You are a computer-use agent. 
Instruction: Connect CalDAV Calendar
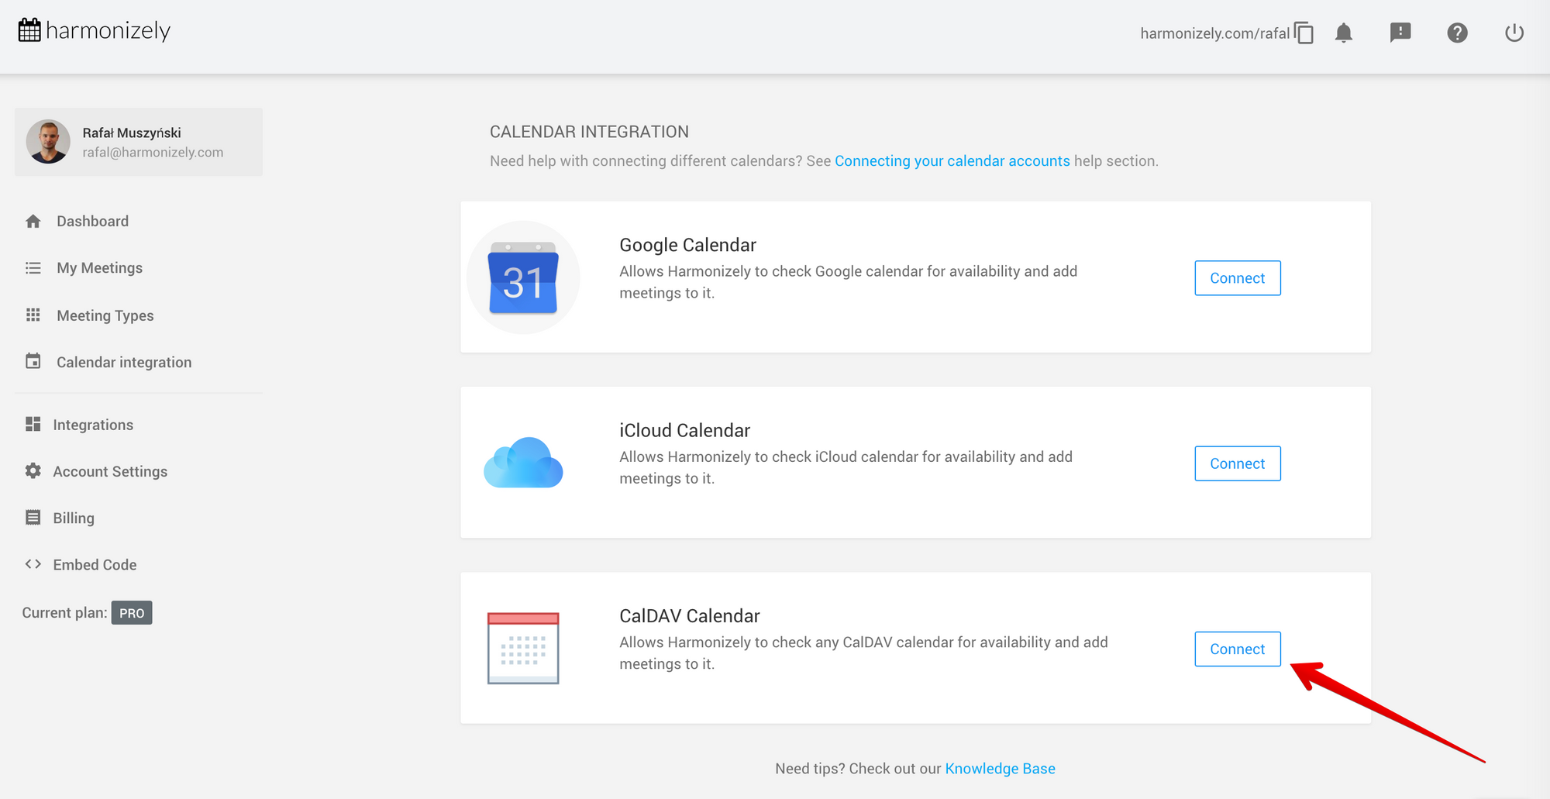1238,649
